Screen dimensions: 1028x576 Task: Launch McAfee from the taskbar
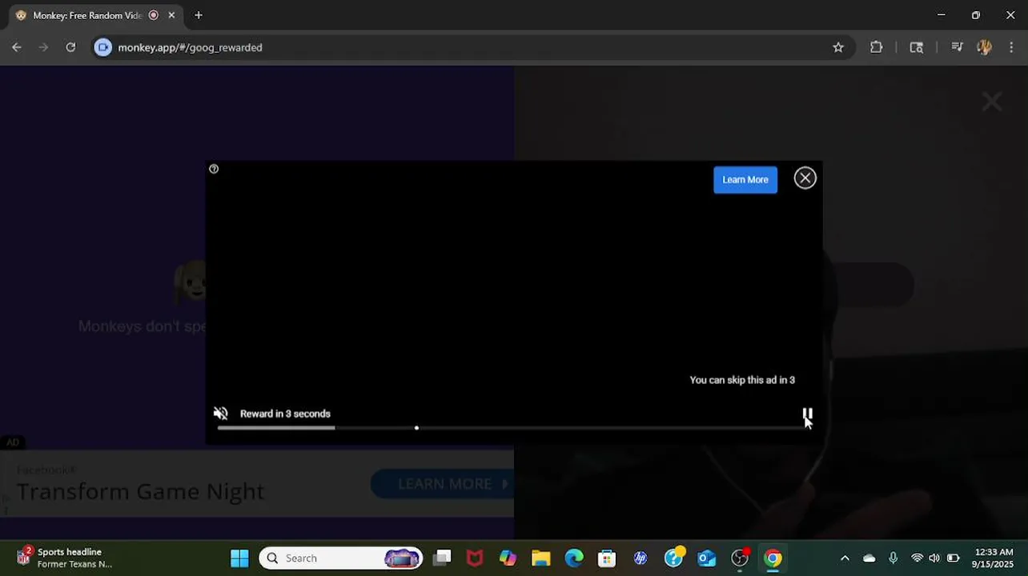(475, 558)
